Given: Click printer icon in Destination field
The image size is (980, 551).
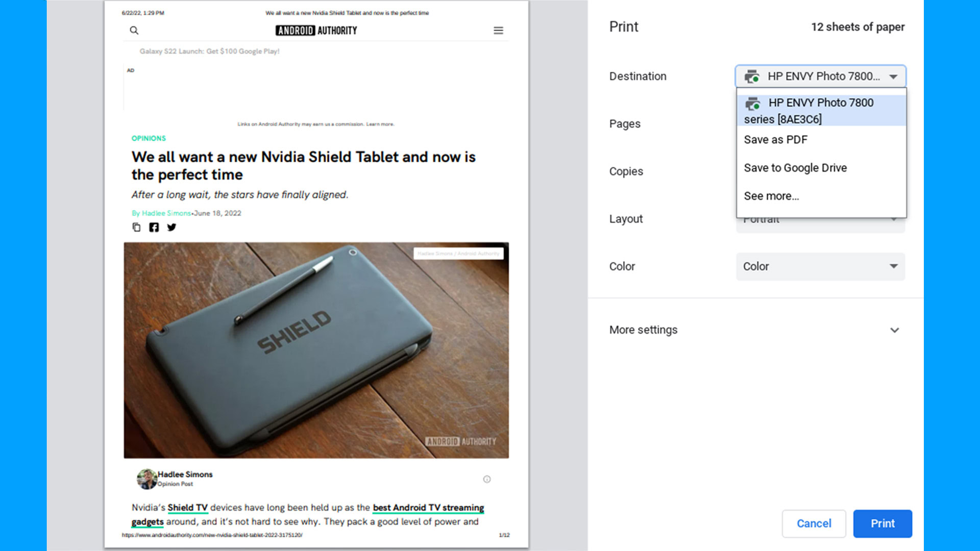Looking at the screenshot, I should [x=752, y=77].
